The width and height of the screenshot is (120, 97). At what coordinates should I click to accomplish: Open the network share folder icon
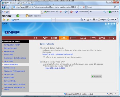[93, 38]
